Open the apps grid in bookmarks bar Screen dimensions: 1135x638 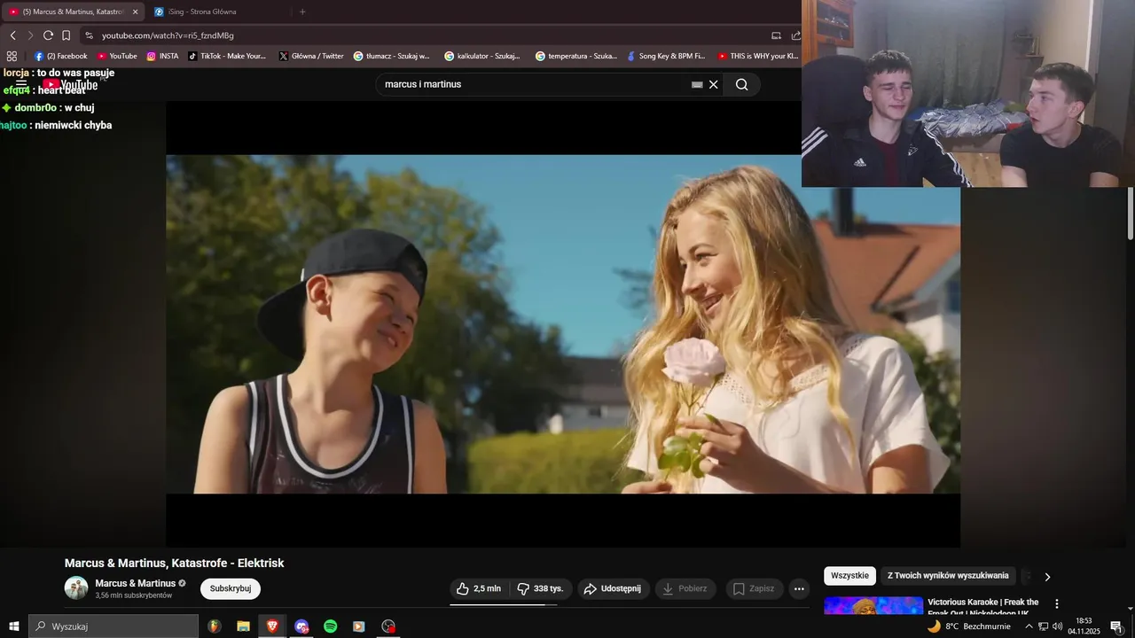point(12,56)
